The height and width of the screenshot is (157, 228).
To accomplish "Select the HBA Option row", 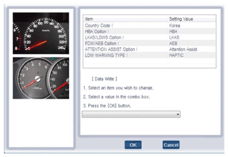I will coord(150,31).
